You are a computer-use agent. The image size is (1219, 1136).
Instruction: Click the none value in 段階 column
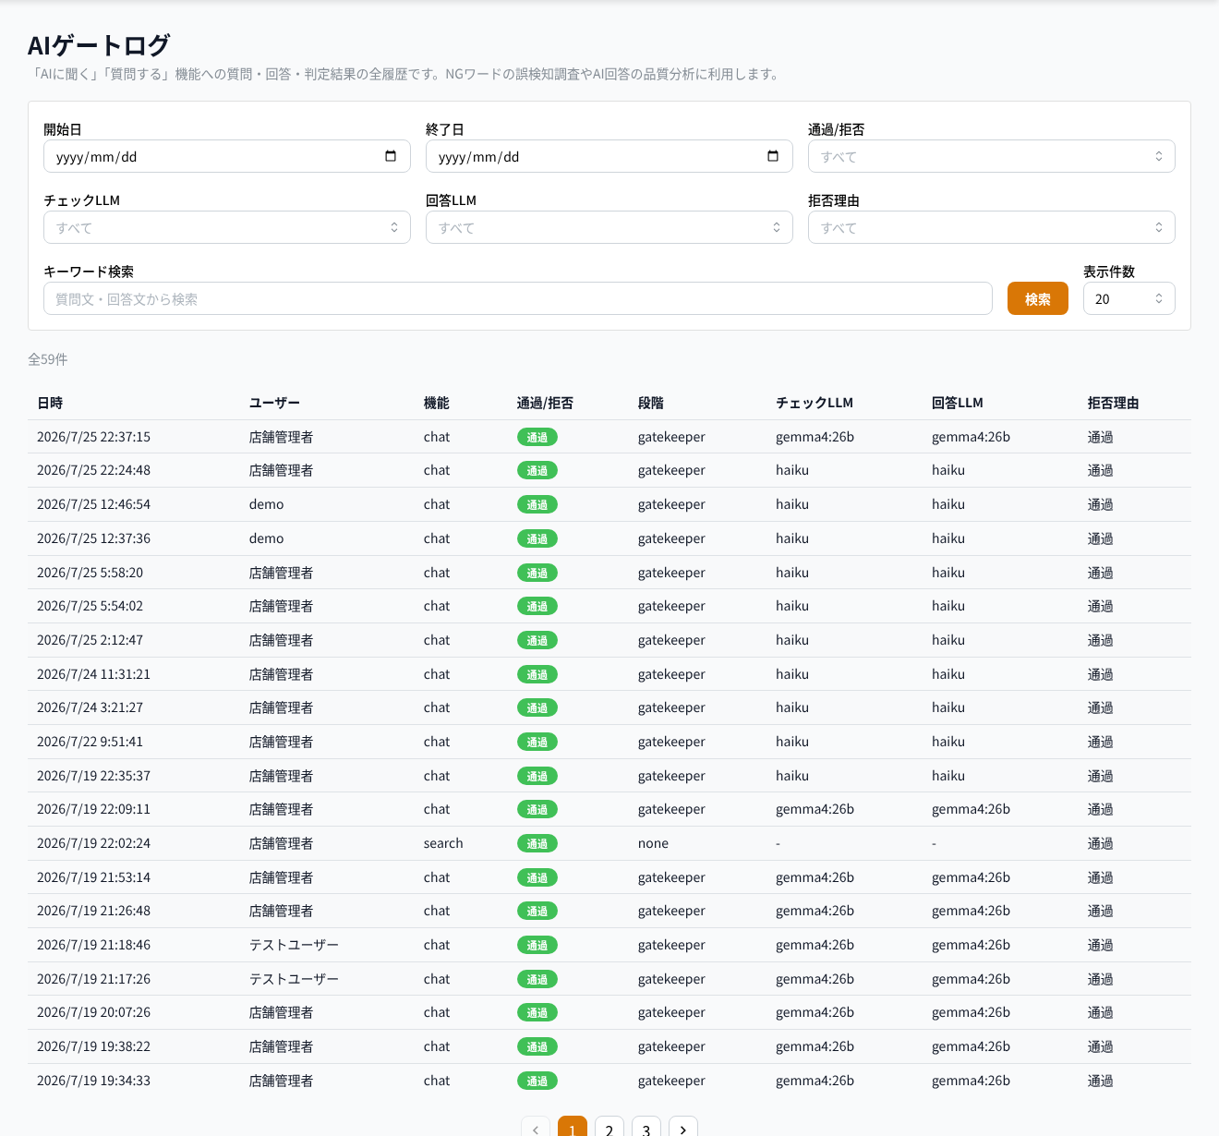pyautogui.click(x=653, y=843)
